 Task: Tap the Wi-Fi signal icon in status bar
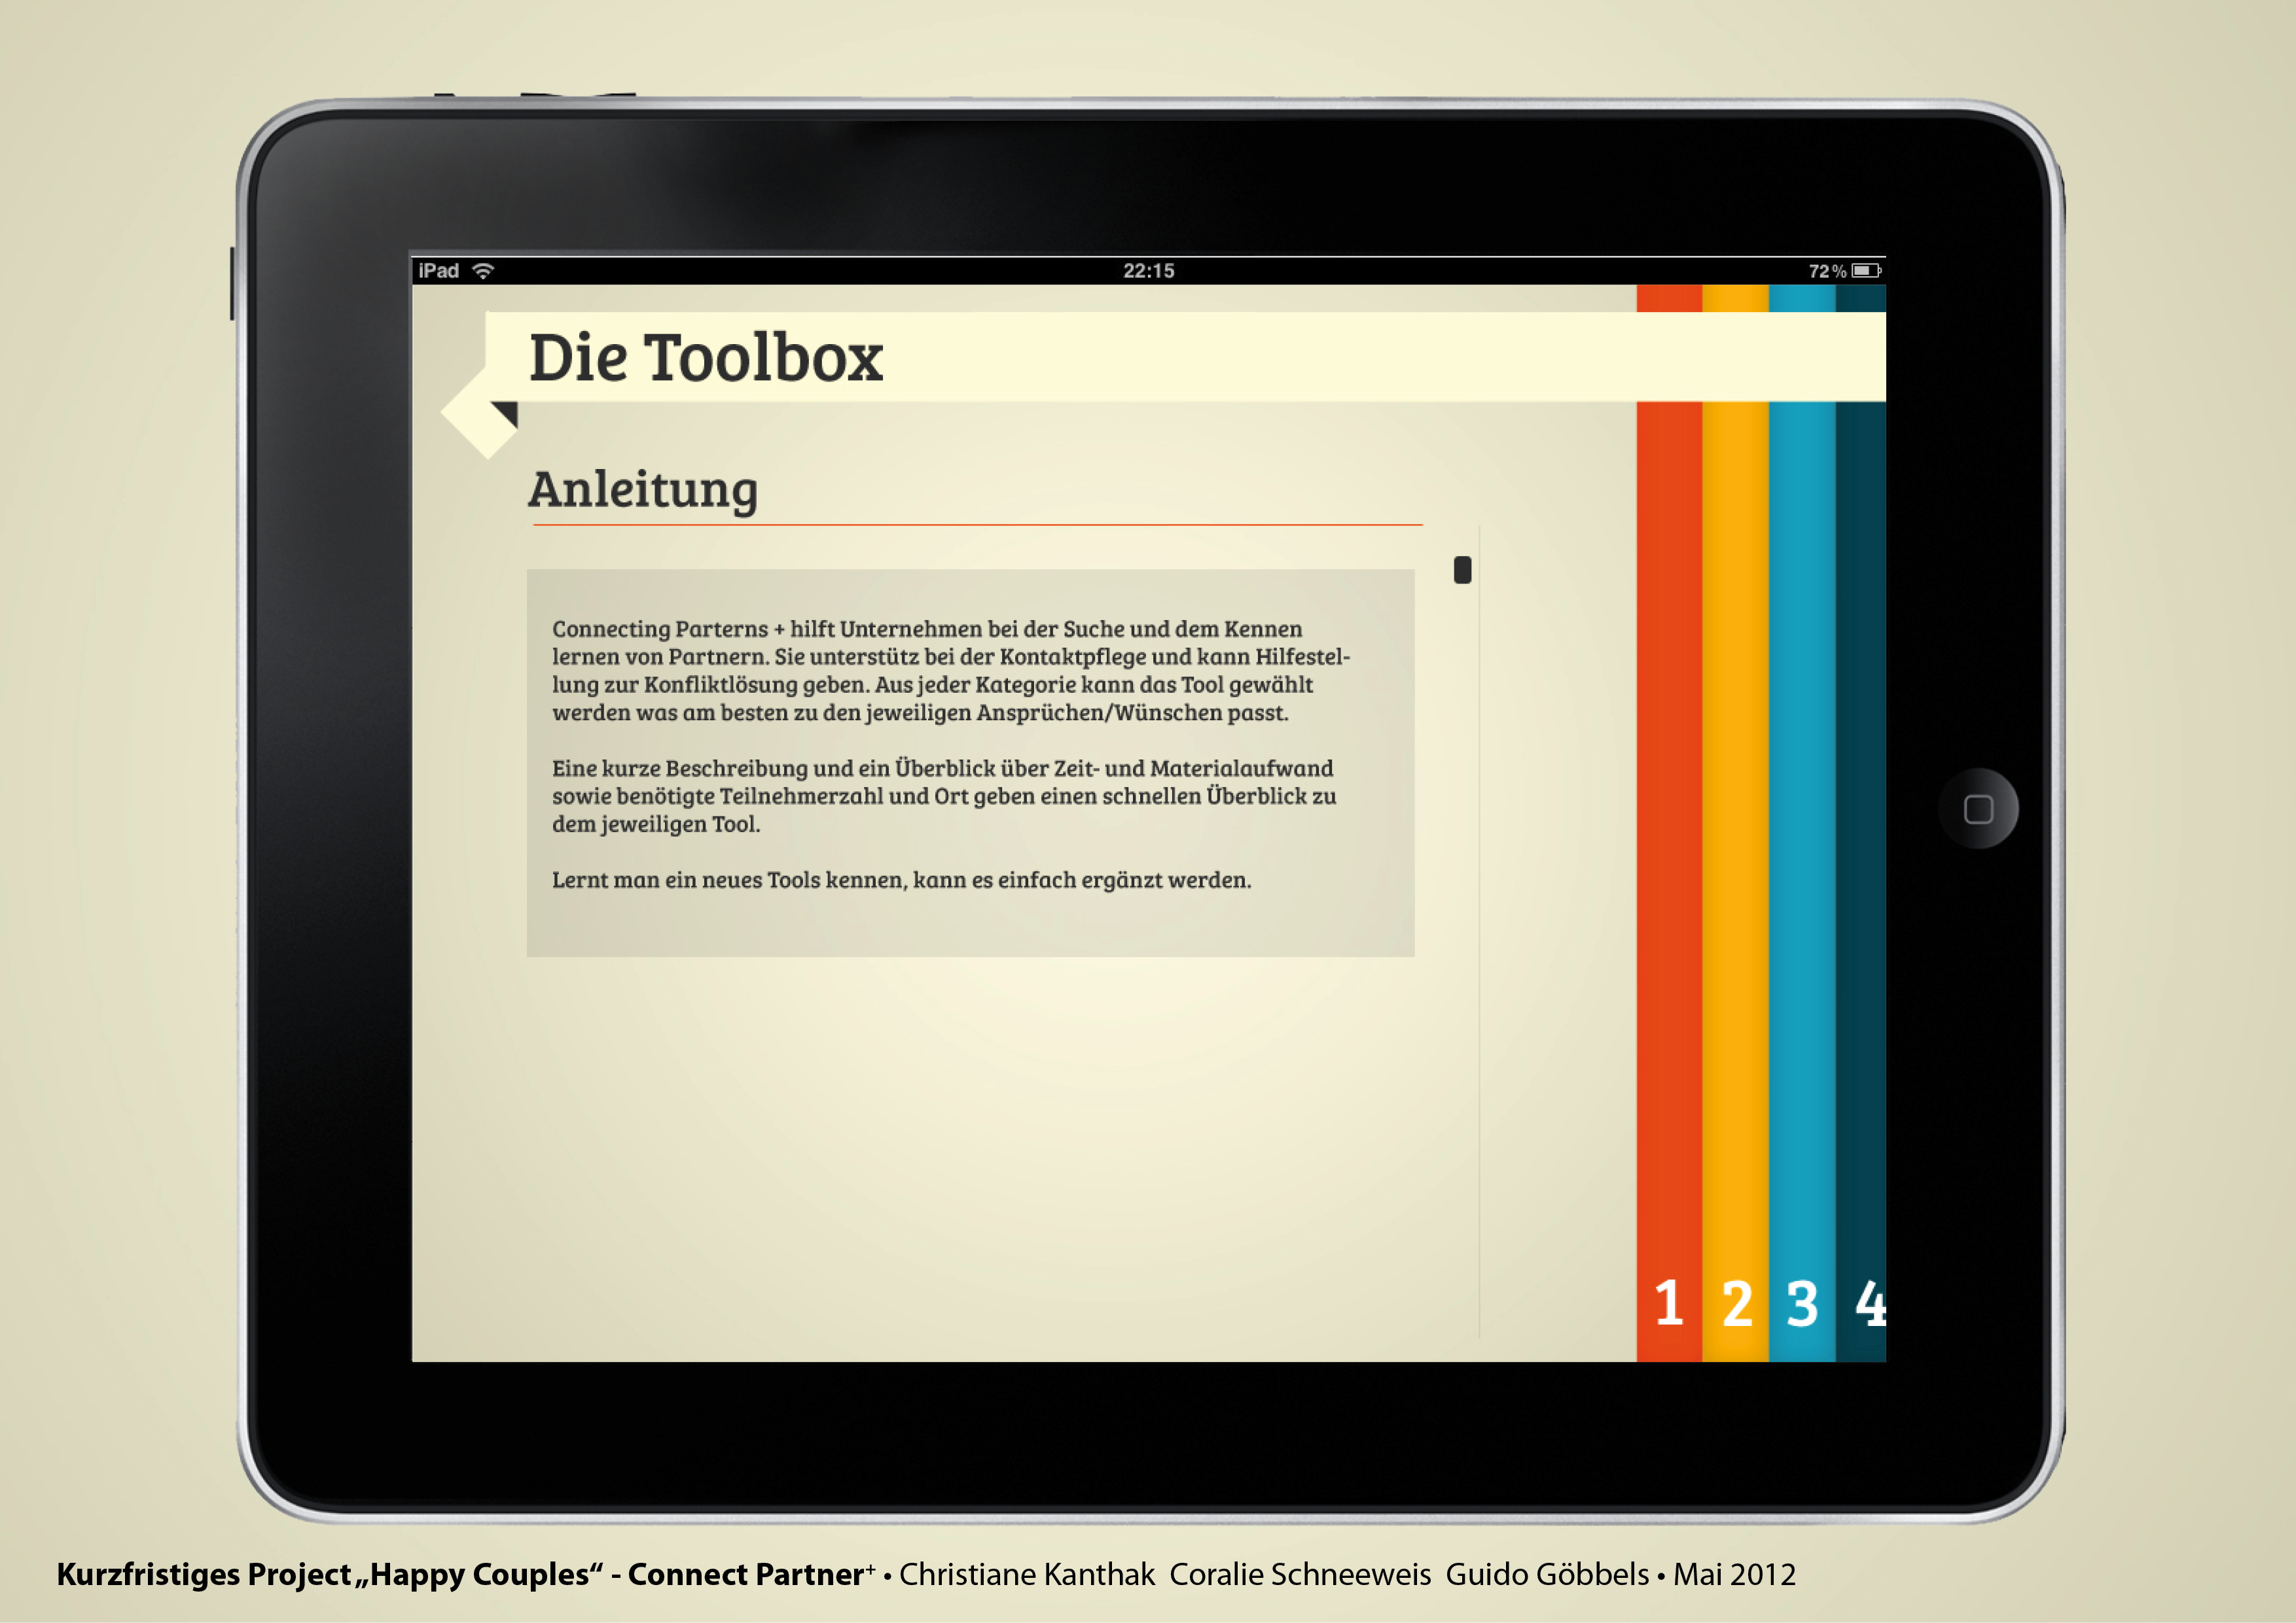tap(483, 271)
